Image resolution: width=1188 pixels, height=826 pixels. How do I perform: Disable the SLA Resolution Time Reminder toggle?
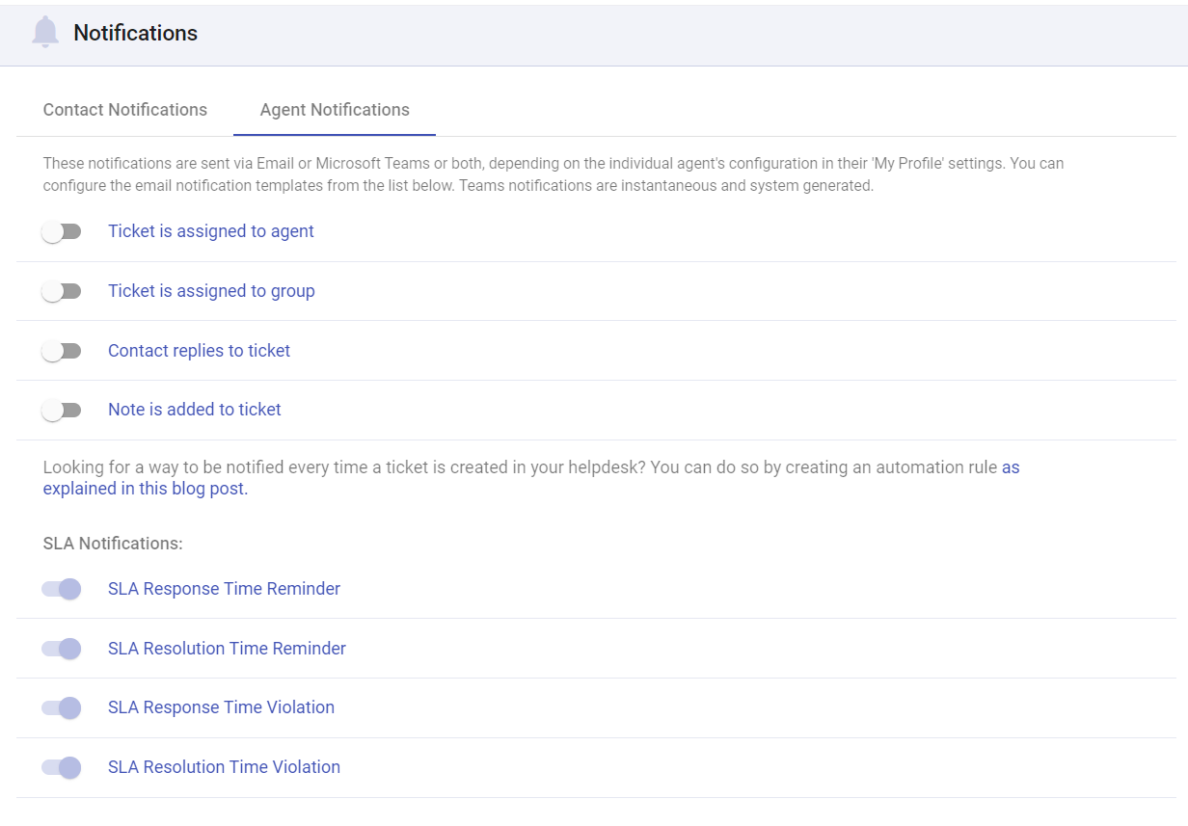62,648
